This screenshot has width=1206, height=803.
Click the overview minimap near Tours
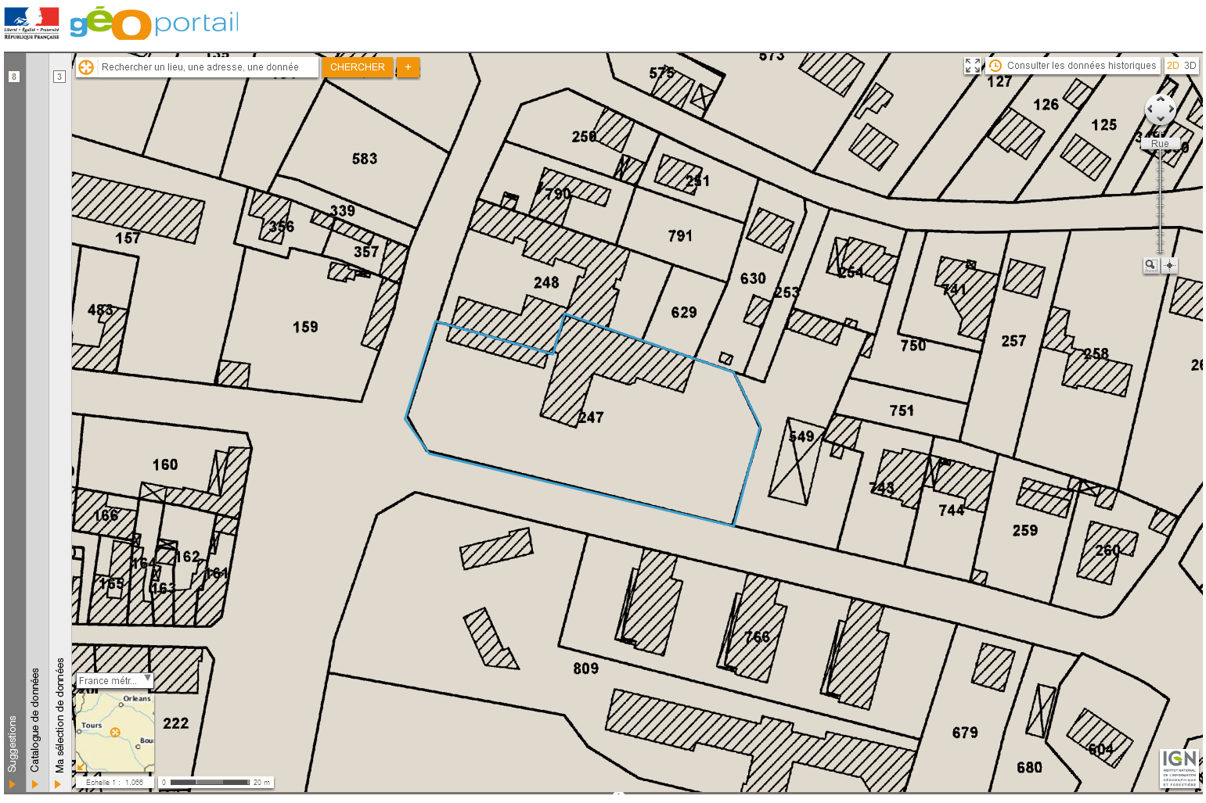click(92, 726)
